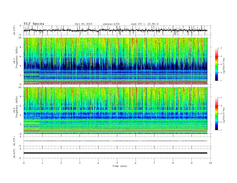Image resolution: width=237 pixels, height=183 pixels.
Task: Select the date label "Oct. 30, 2015"
Action: (x=83, y=24)
